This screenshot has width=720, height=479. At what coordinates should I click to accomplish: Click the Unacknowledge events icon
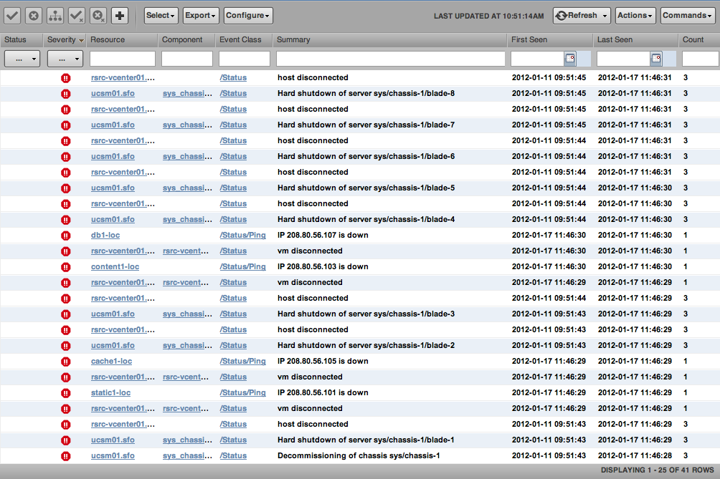tap(77, 15)
